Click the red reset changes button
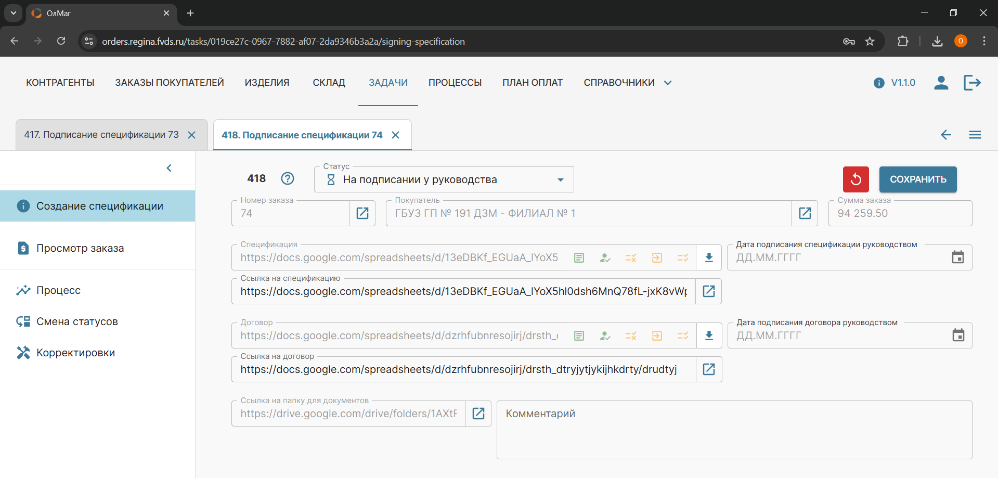 coord(856,179)
